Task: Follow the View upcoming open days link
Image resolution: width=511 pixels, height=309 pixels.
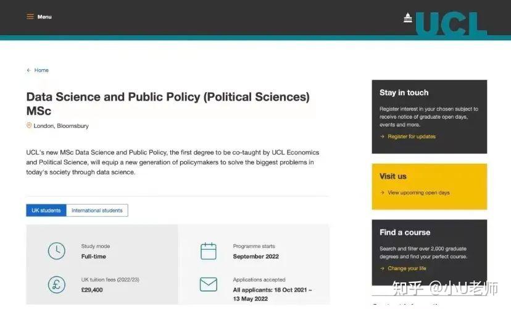Action: coord(418,193)
